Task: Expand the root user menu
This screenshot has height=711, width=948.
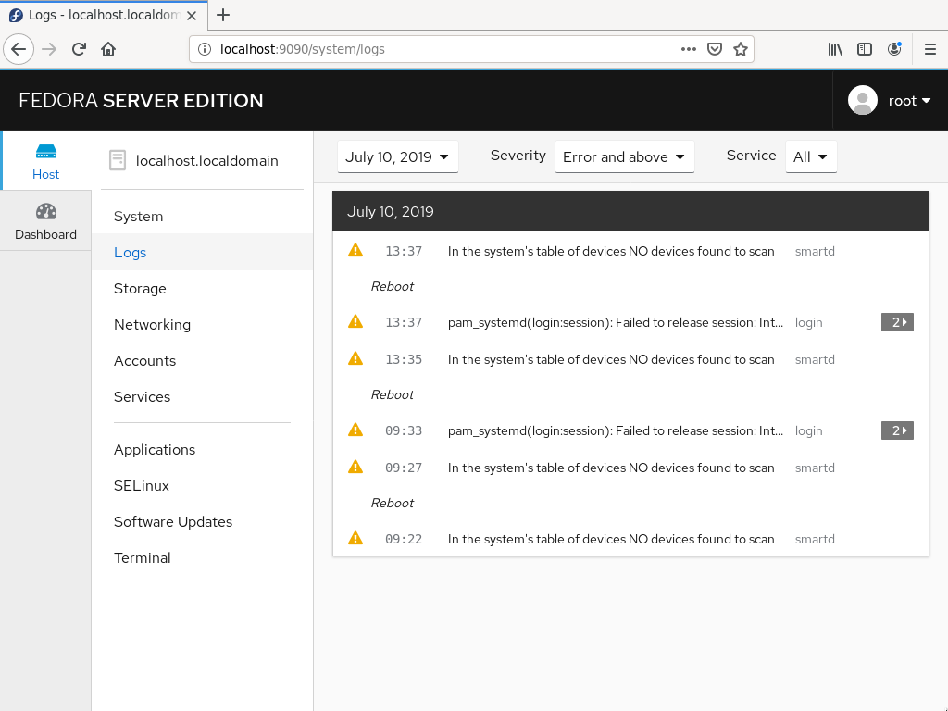Action: (x=890, y=100)
